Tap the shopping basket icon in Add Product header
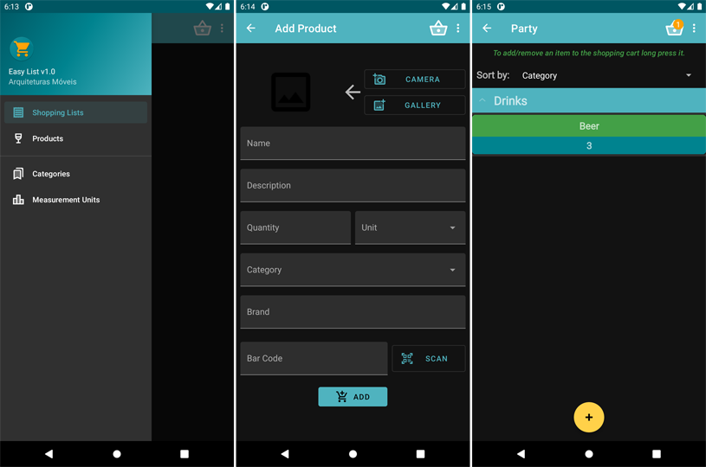The height and width of the screenshot is (467, 706). (438, 29)
